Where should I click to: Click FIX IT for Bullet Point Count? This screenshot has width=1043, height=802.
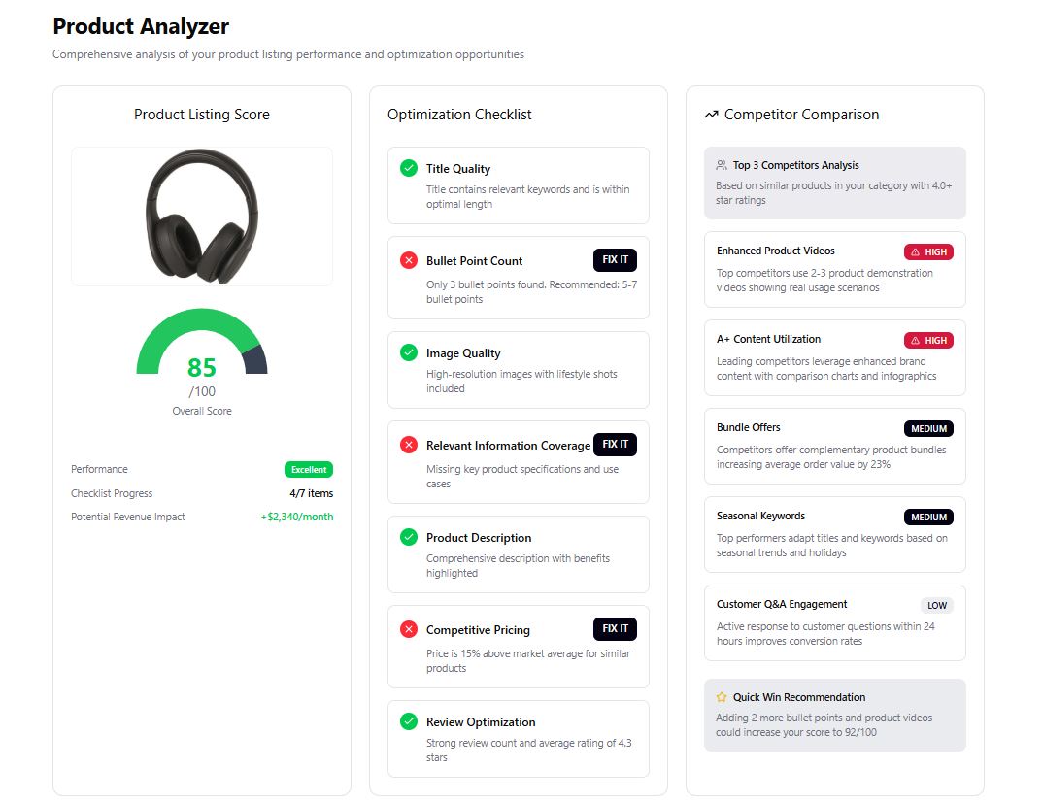[x=615, y=259]
